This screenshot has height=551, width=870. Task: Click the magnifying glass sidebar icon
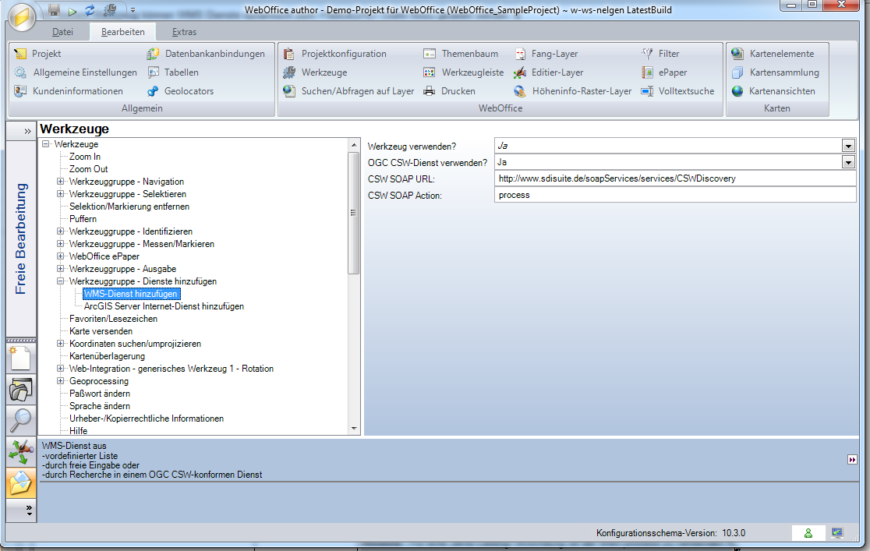pyautogui.click(x=20, y=420)
